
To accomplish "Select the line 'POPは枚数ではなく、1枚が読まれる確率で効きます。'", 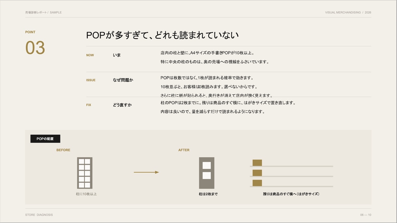I will pos(207,78).
